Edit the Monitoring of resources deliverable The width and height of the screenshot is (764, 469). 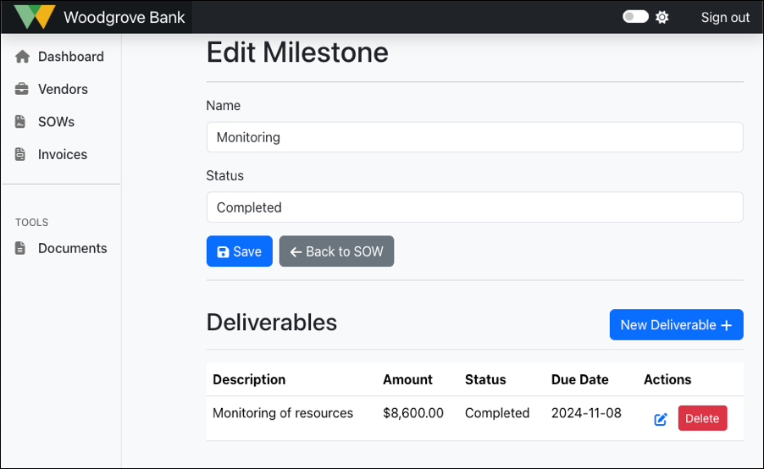coord(660,419)
